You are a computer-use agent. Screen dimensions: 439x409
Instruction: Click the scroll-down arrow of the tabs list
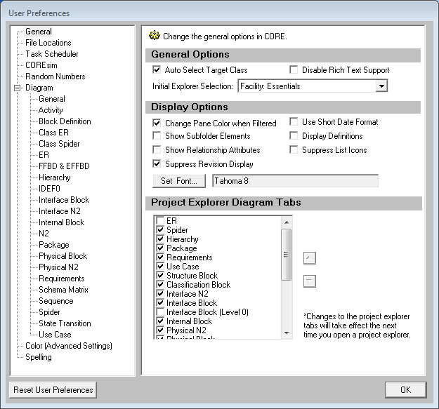point(287,332)
